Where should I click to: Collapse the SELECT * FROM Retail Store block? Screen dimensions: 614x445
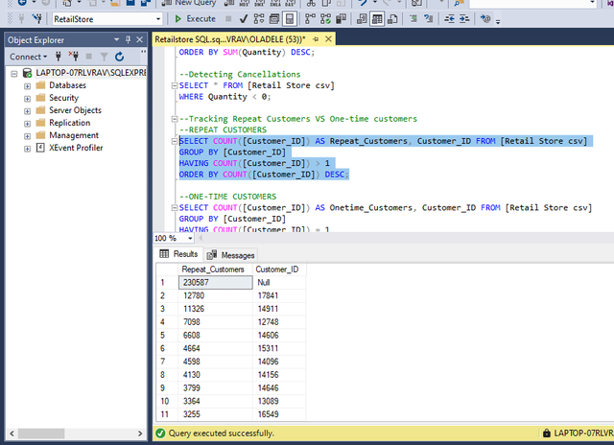[175, 85]
